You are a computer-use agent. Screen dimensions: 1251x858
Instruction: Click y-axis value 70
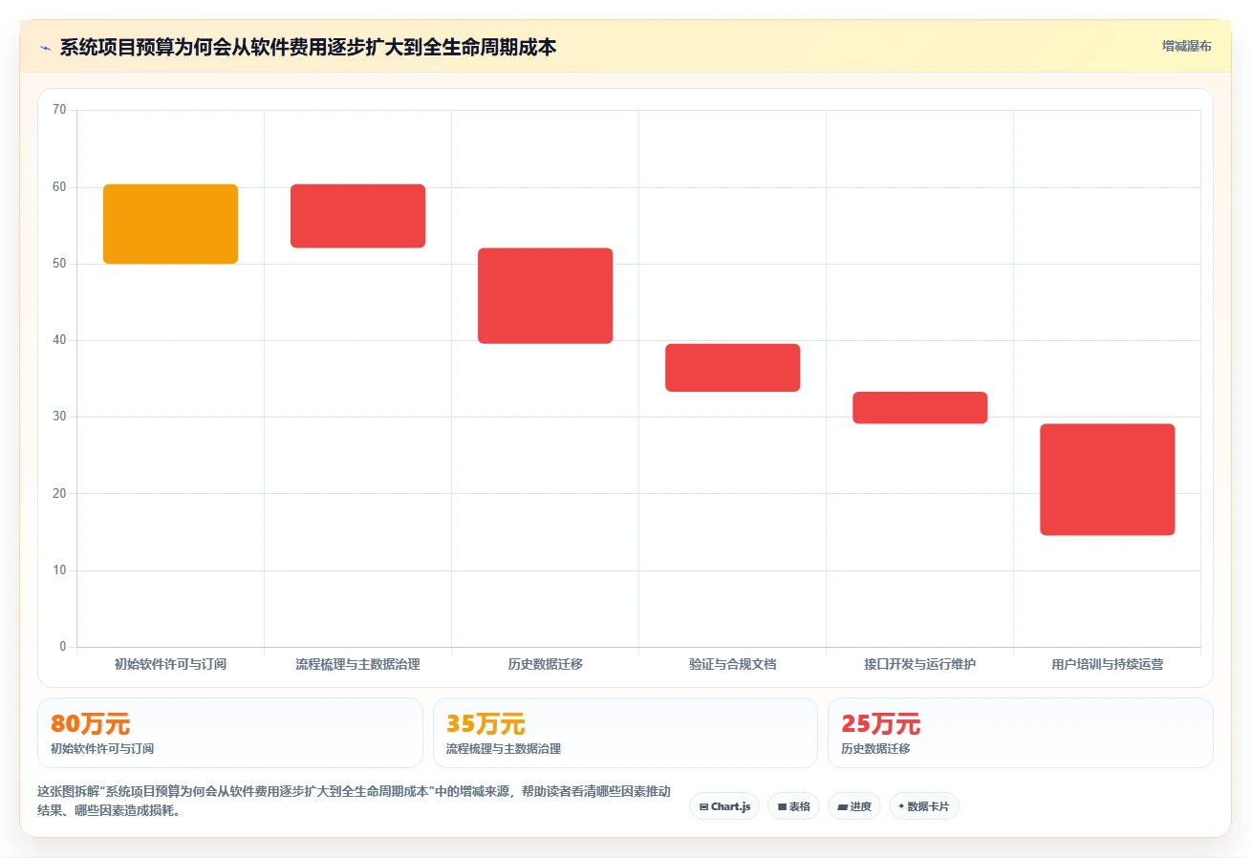pos(59,110)
